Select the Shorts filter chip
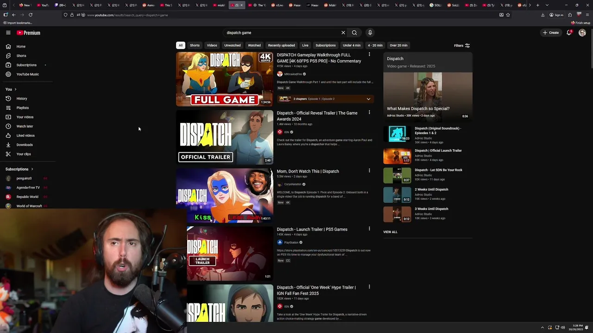Viewport: 593px width, 333px height. pos(195,45)
